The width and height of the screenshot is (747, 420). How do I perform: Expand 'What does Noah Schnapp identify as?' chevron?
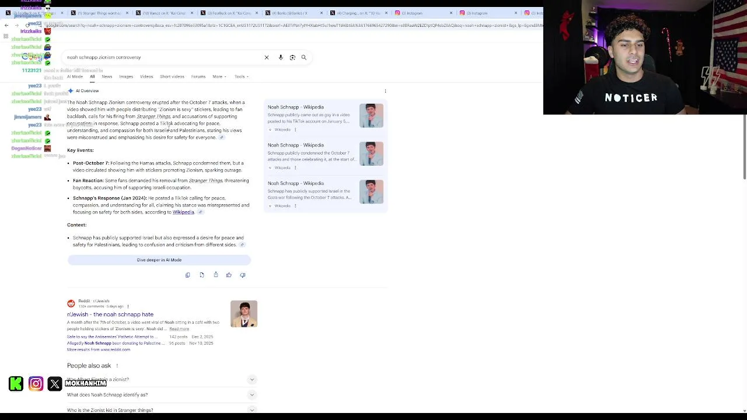pyautogui.click(x=252, y=395)
